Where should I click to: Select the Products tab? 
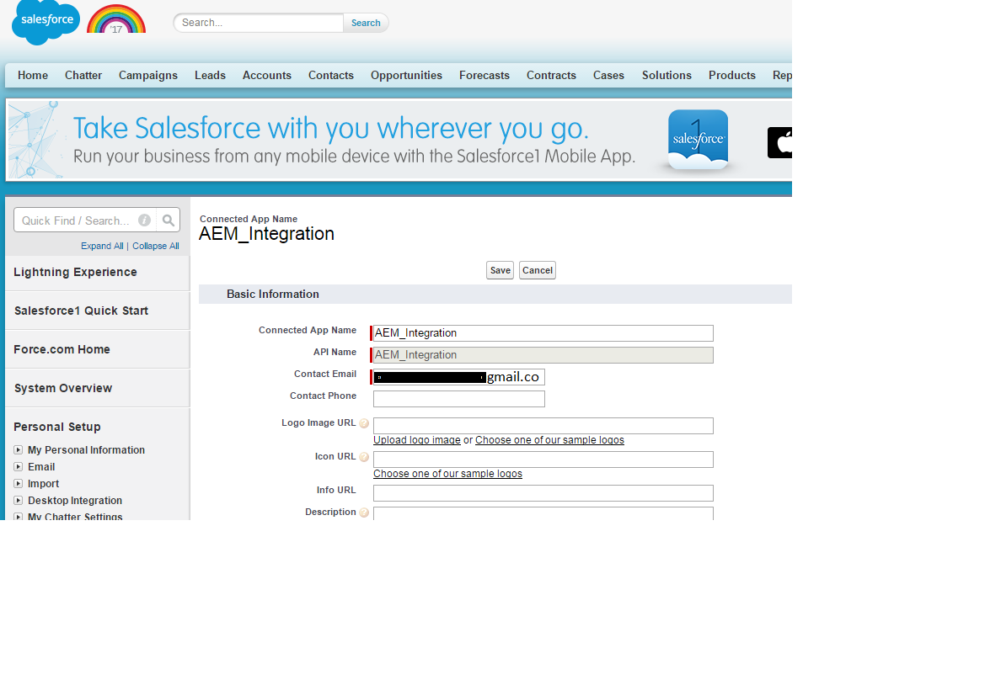(x=732, y=75)
